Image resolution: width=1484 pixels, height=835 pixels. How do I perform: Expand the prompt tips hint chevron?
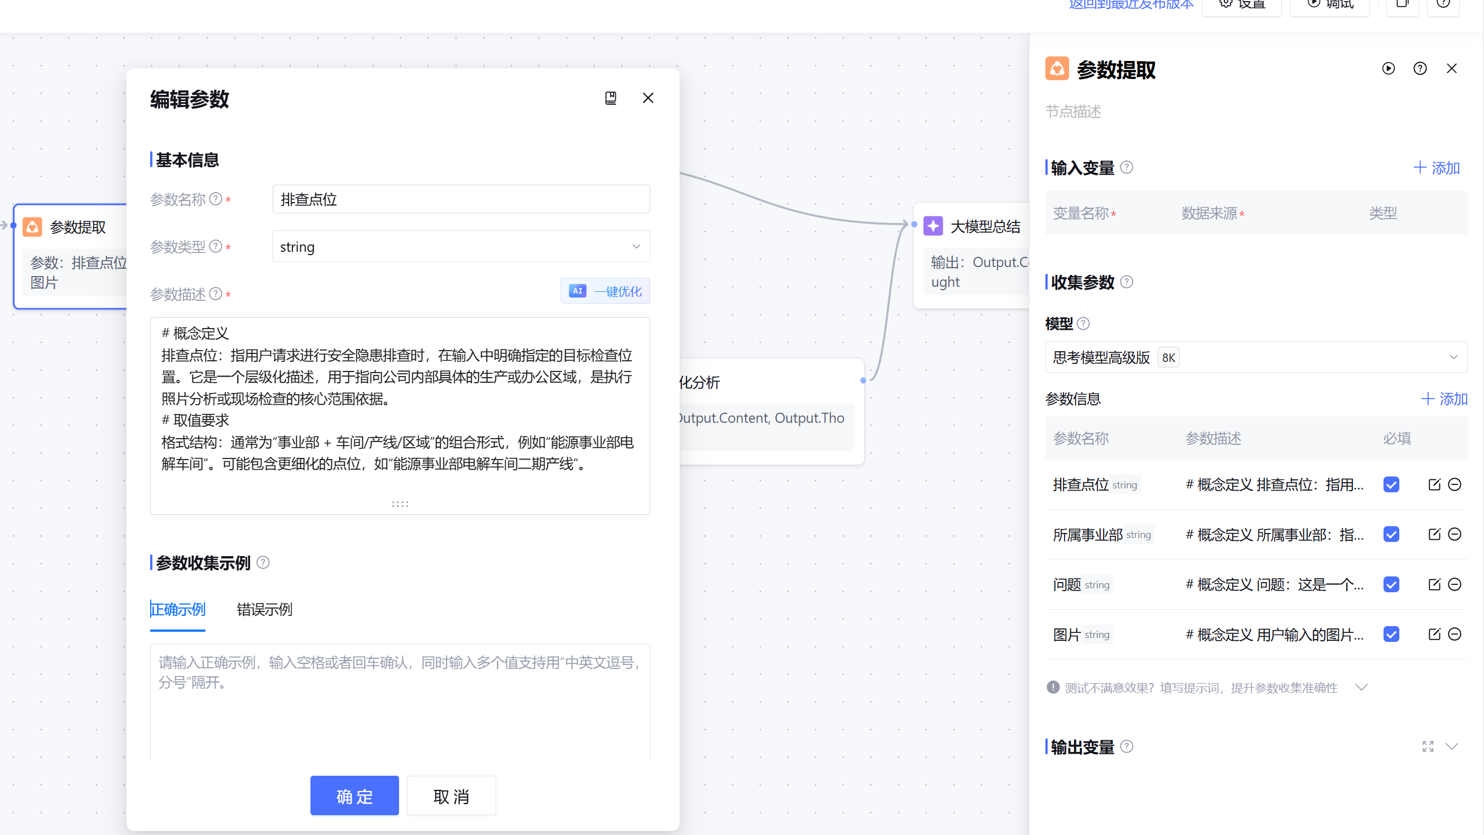coord(1362,687)
